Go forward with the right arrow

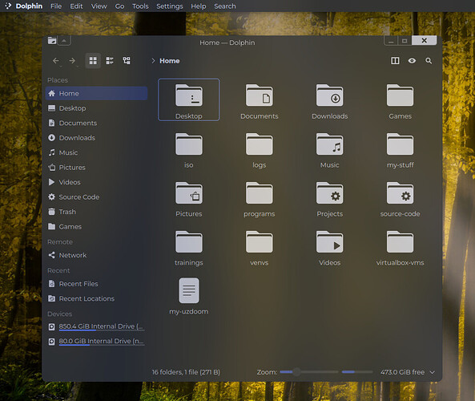coord(72,61)
